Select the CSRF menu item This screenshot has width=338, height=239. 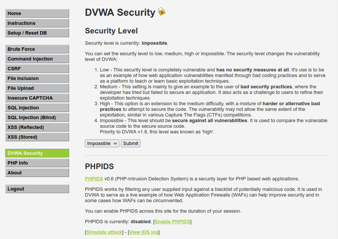[37, 69]
